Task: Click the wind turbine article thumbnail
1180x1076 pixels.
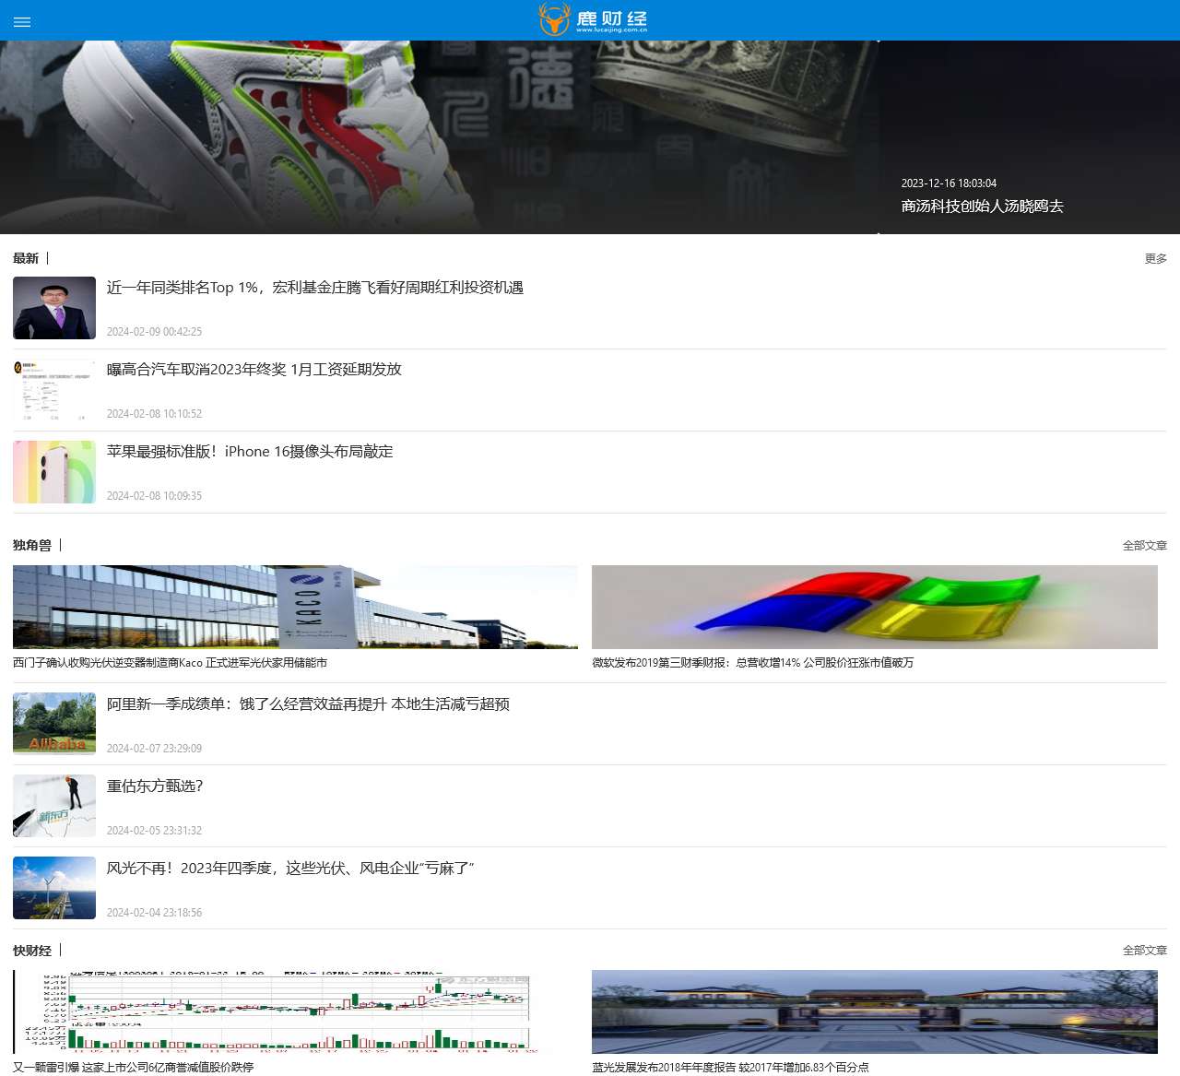Action: pyautogui.click(x=54, y=888)
